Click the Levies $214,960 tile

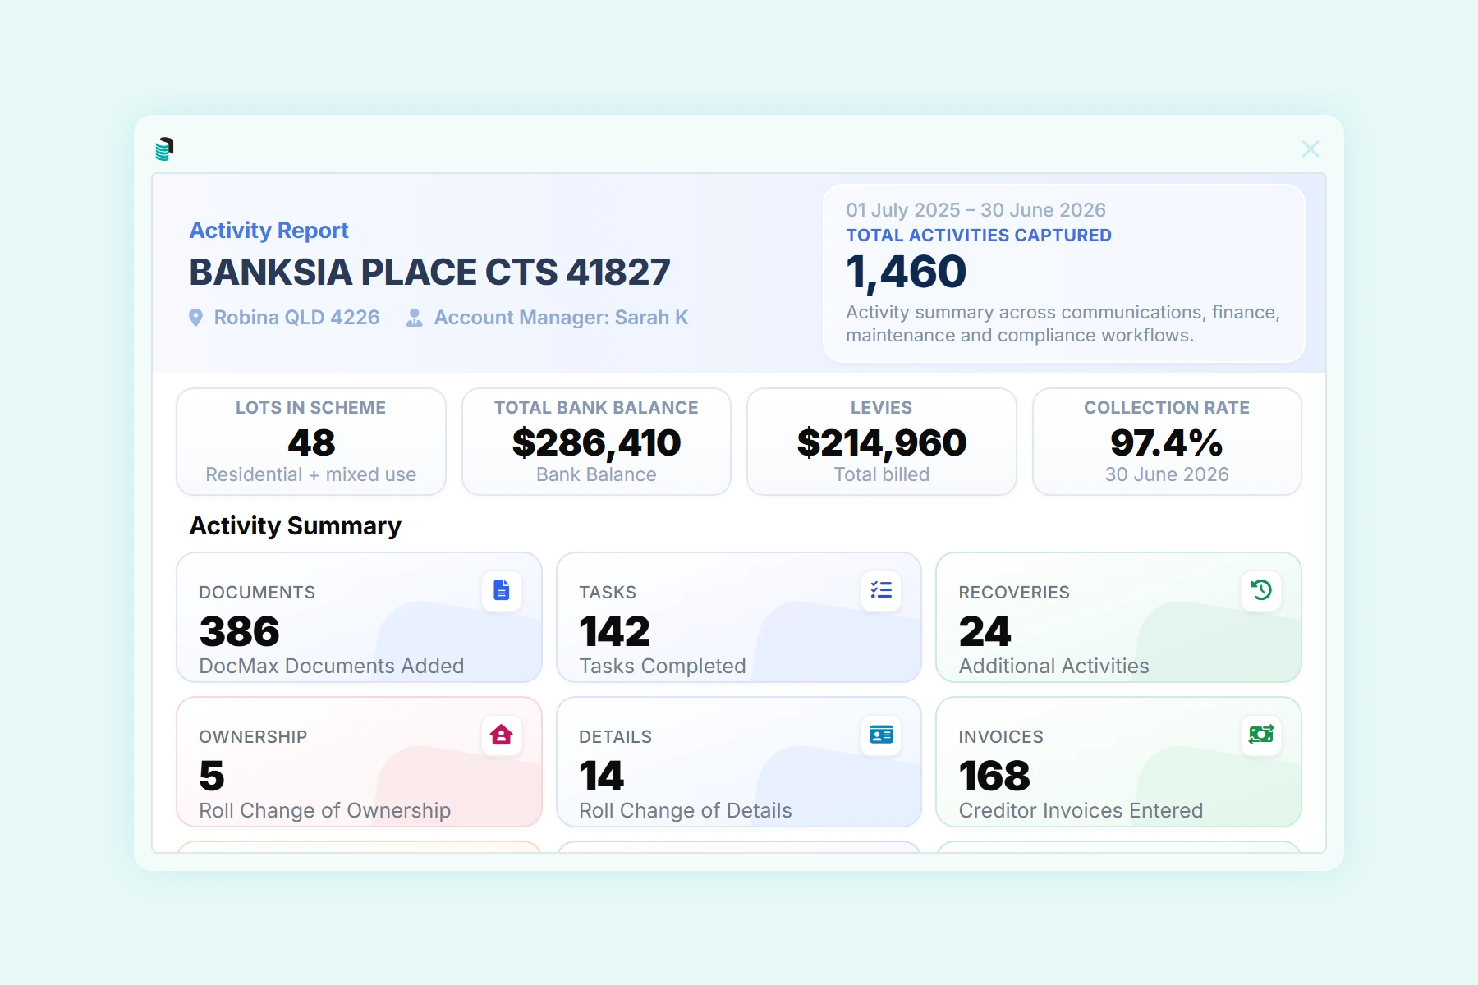click(x=882, y=442)
